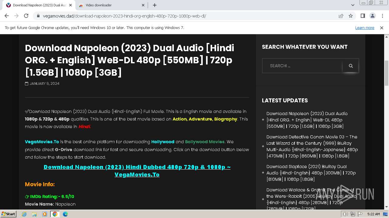389x218 pixels.
Task: Open Detective Conan Movie 03 latest update
Action: (x=312, y=146)
